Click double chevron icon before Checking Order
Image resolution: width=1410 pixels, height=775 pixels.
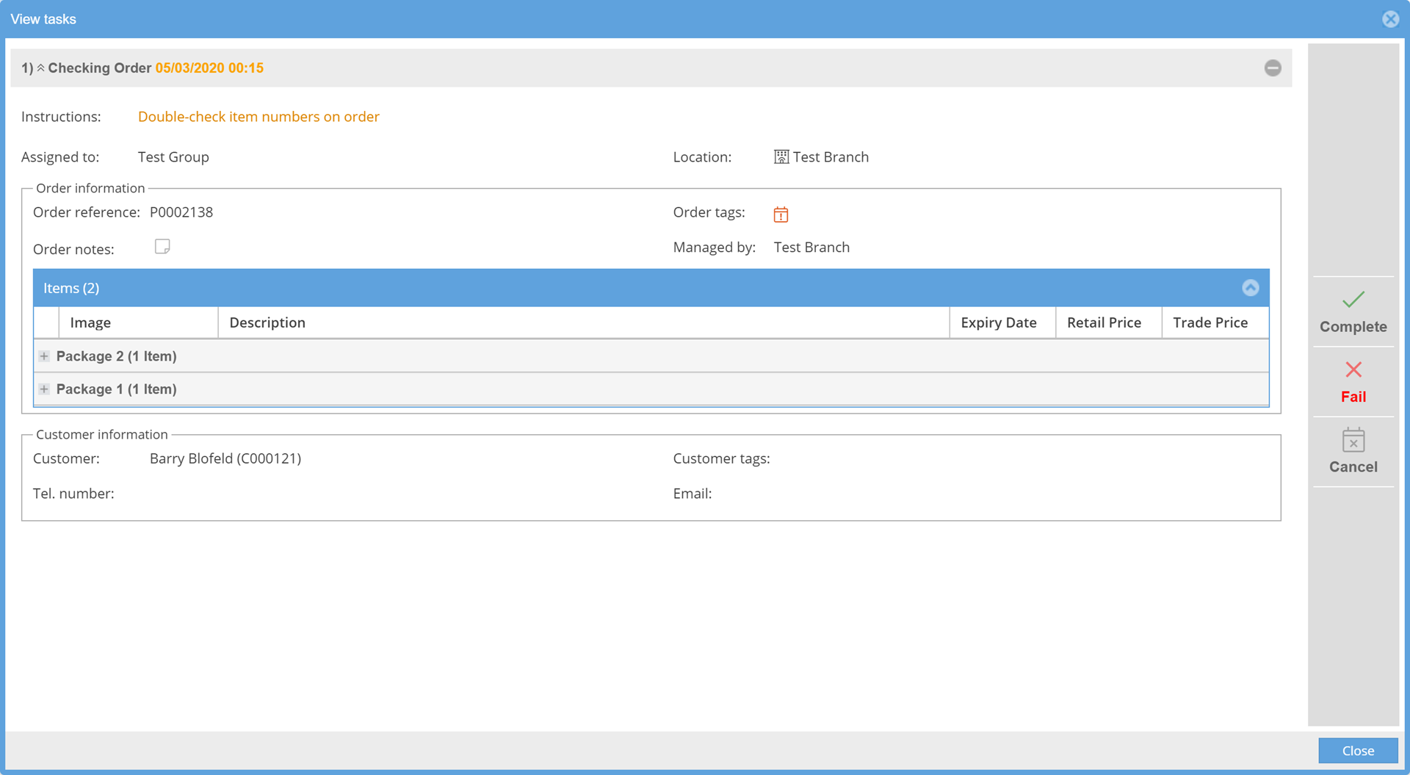[41, 68]
